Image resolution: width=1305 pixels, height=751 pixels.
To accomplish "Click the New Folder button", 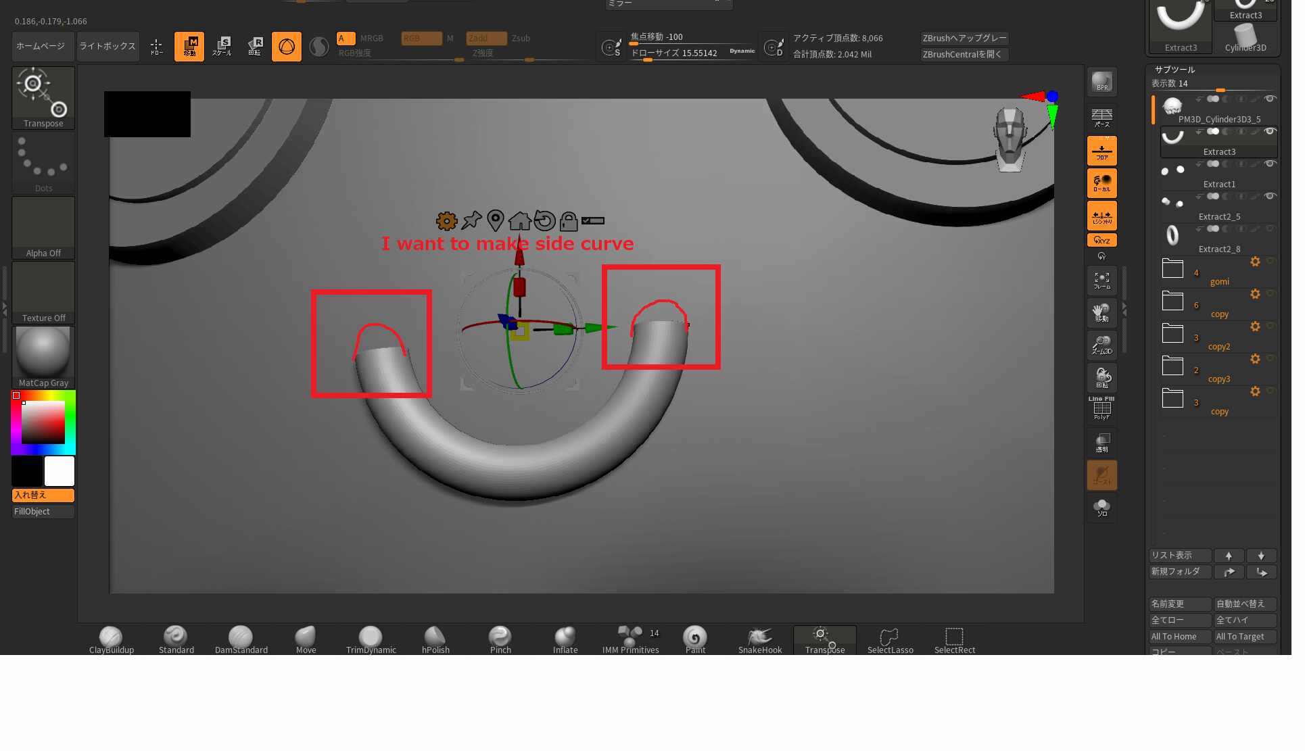I will coord(1179,572).
